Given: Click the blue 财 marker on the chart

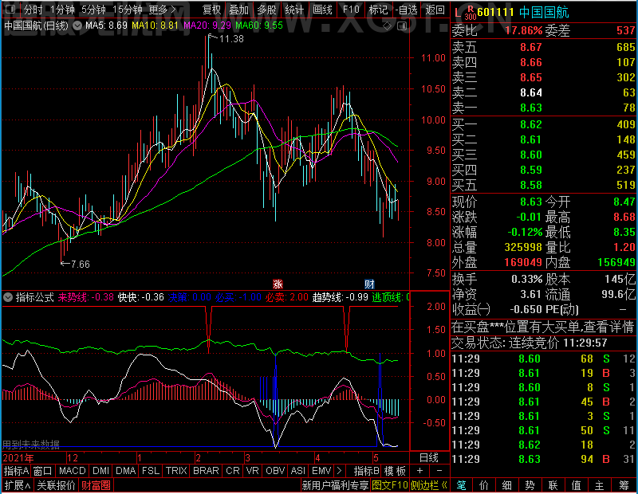Looking at the screenshot, I should pyautogui.click(x=369, y=284).
